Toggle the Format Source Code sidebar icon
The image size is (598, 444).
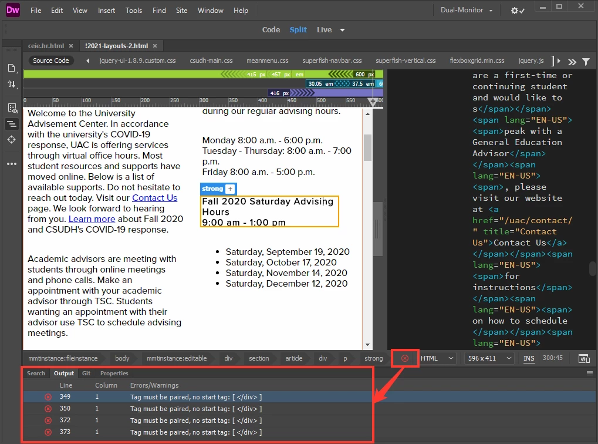pos(12,124)
